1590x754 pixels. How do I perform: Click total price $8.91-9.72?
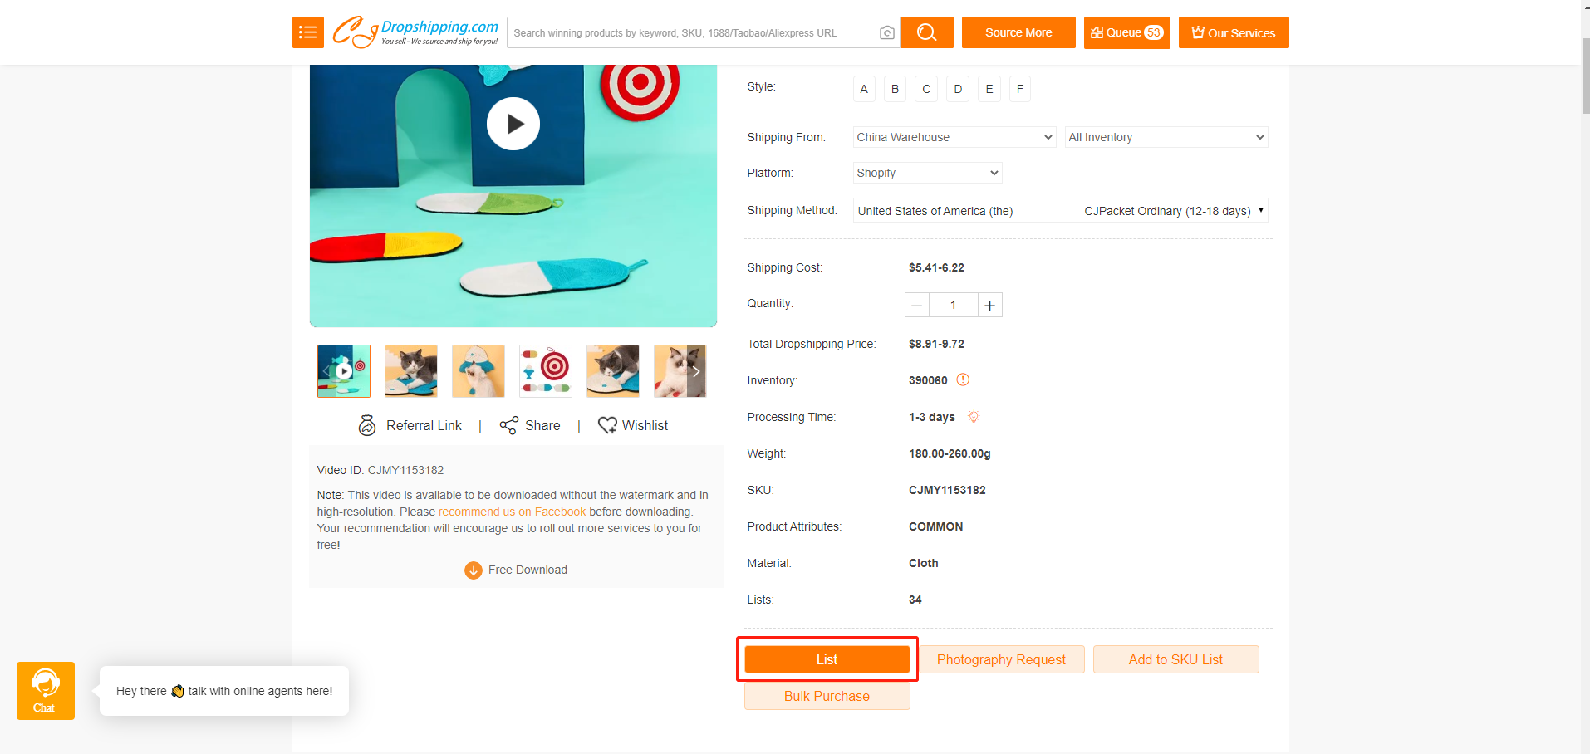(x=936, y=344)
